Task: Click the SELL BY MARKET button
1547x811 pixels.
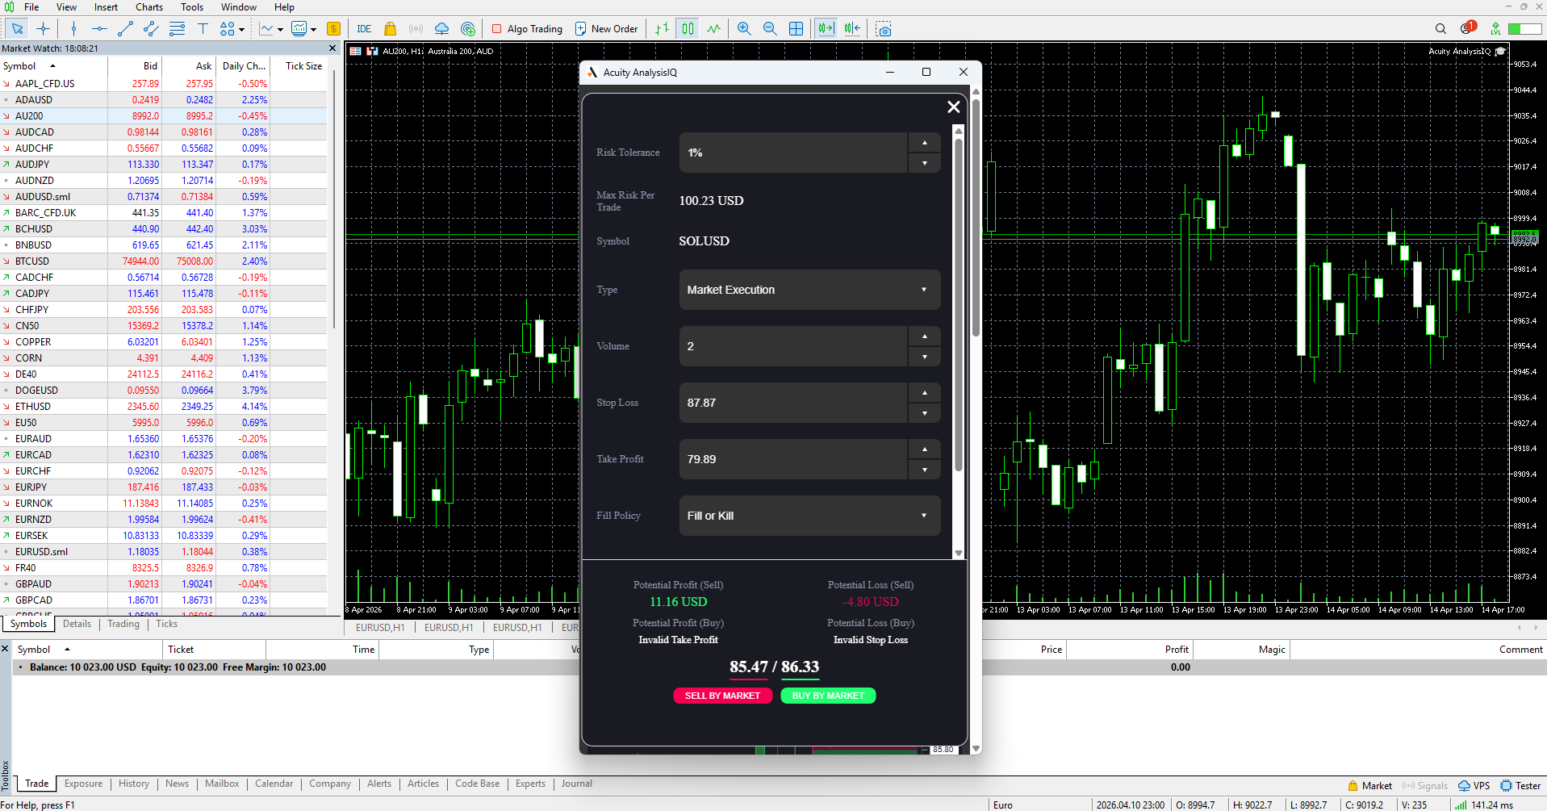Action: point(722,696)
